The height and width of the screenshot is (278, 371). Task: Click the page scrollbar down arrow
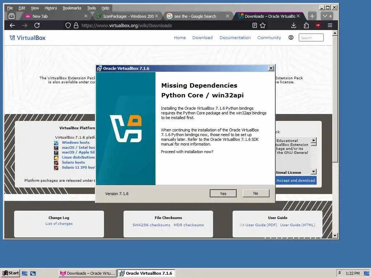point(335,235)
